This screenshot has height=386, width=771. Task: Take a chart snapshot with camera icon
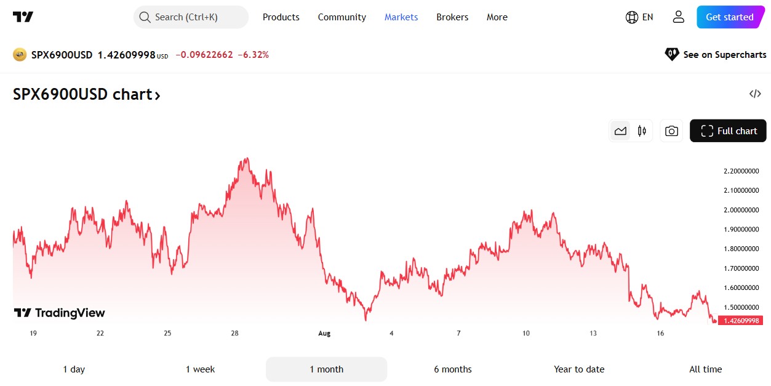pos(671,131)
